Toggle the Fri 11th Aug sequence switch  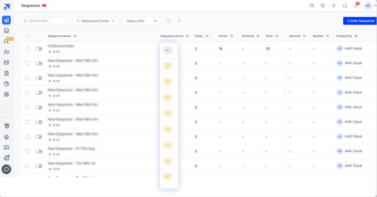[x=39, y=151]
